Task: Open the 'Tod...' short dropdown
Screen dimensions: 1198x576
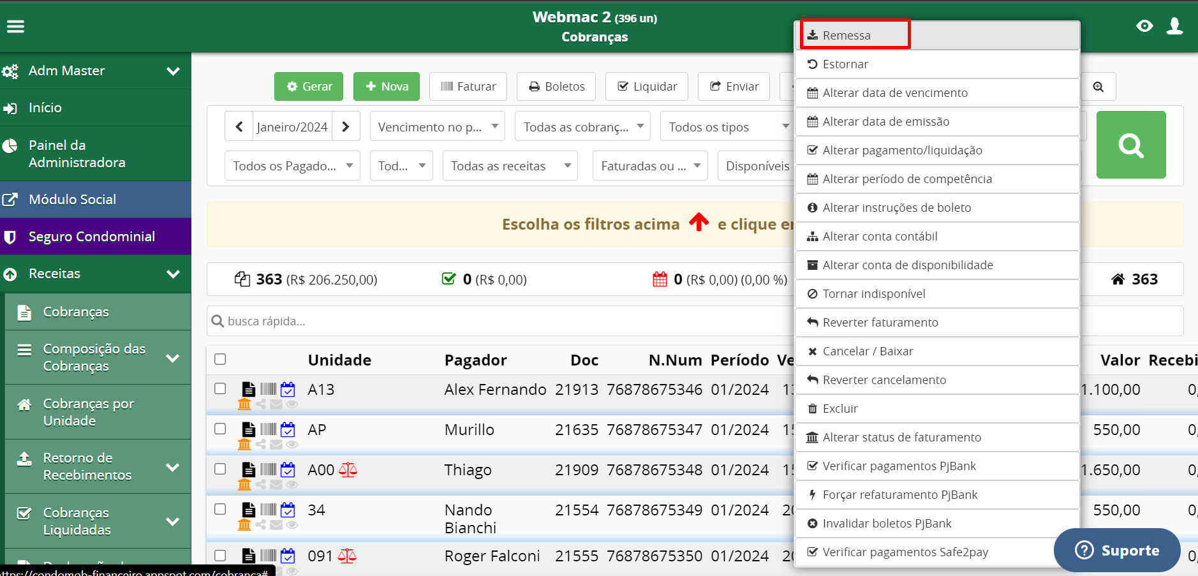Action: [401, 165]
